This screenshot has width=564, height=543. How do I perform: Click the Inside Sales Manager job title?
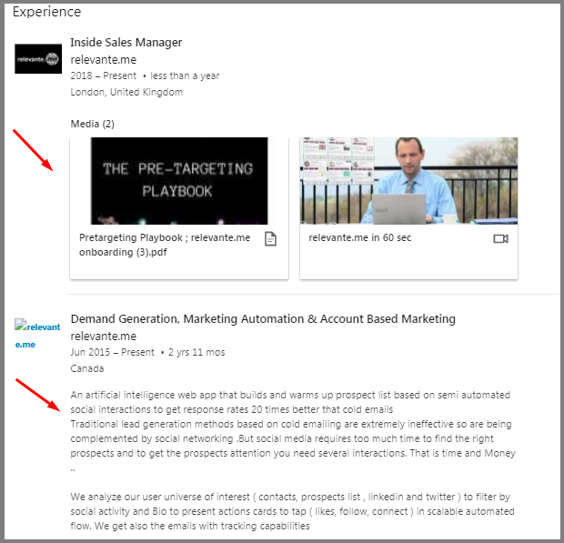(126, 43)
